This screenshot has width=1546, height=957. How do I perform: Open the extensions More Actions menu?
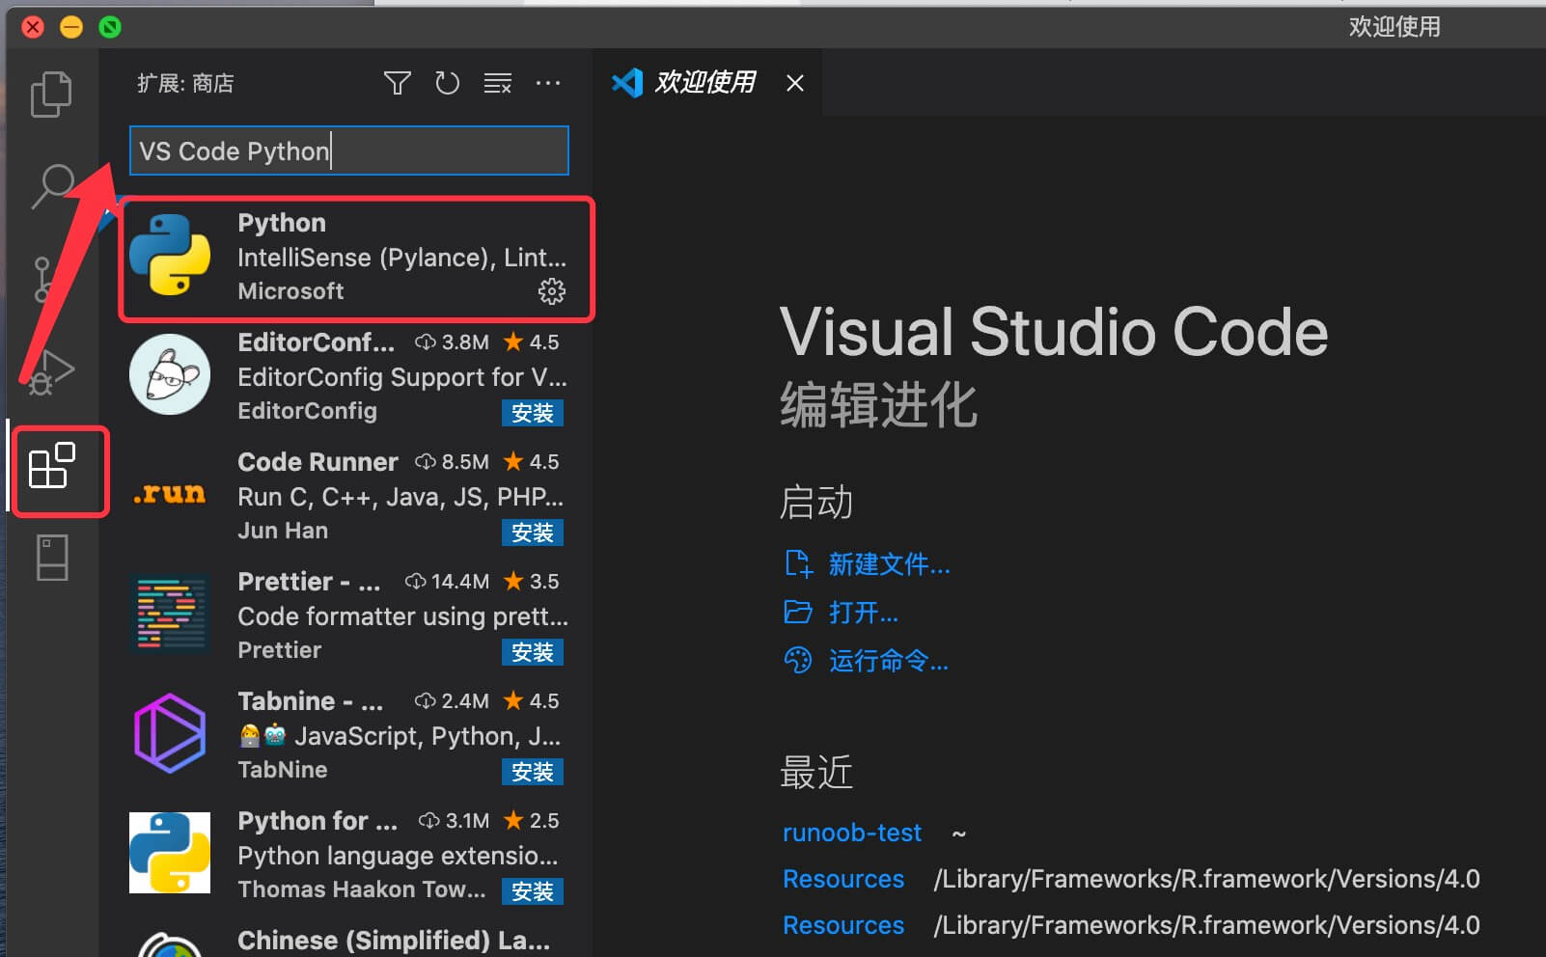click(x=548, y=83)
